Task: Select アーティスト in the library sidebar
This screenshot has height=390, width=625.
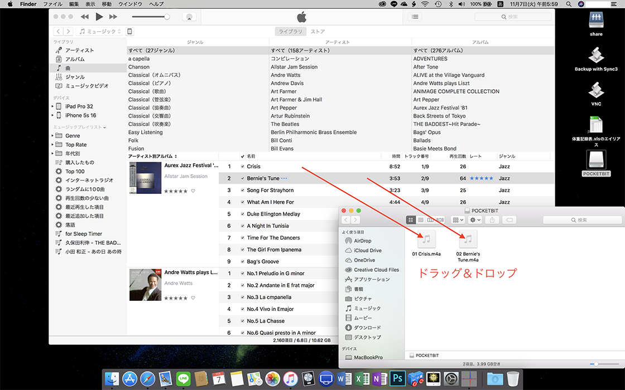Action: click(x=79, y=50)
